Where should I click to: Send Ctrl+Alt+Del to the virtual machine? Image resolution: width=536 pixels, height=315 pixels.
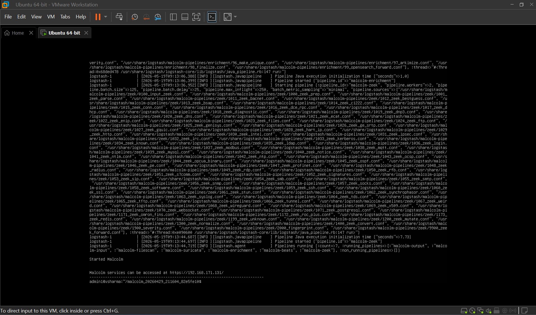pyautogui.click(x=119, y=17)
